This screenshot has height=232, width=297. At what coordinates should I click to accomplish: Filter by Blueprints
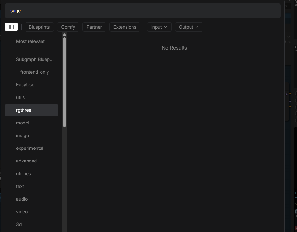tap(39, 27)
